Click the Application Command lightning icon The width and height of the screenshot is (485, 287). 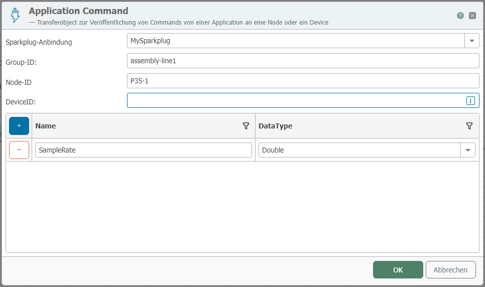click(x=15, y=16)
